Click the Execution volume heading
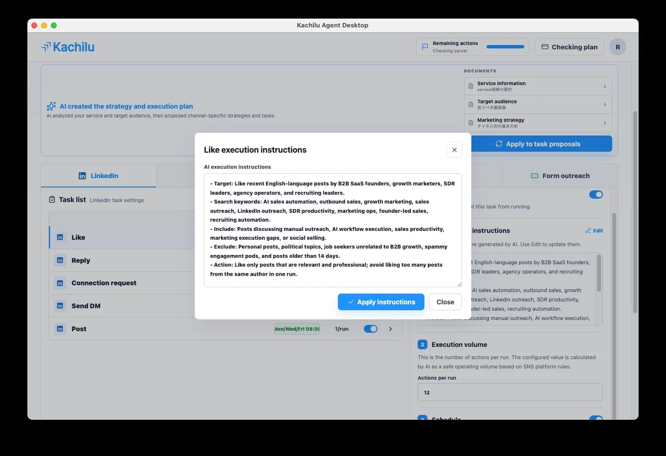 459,344
